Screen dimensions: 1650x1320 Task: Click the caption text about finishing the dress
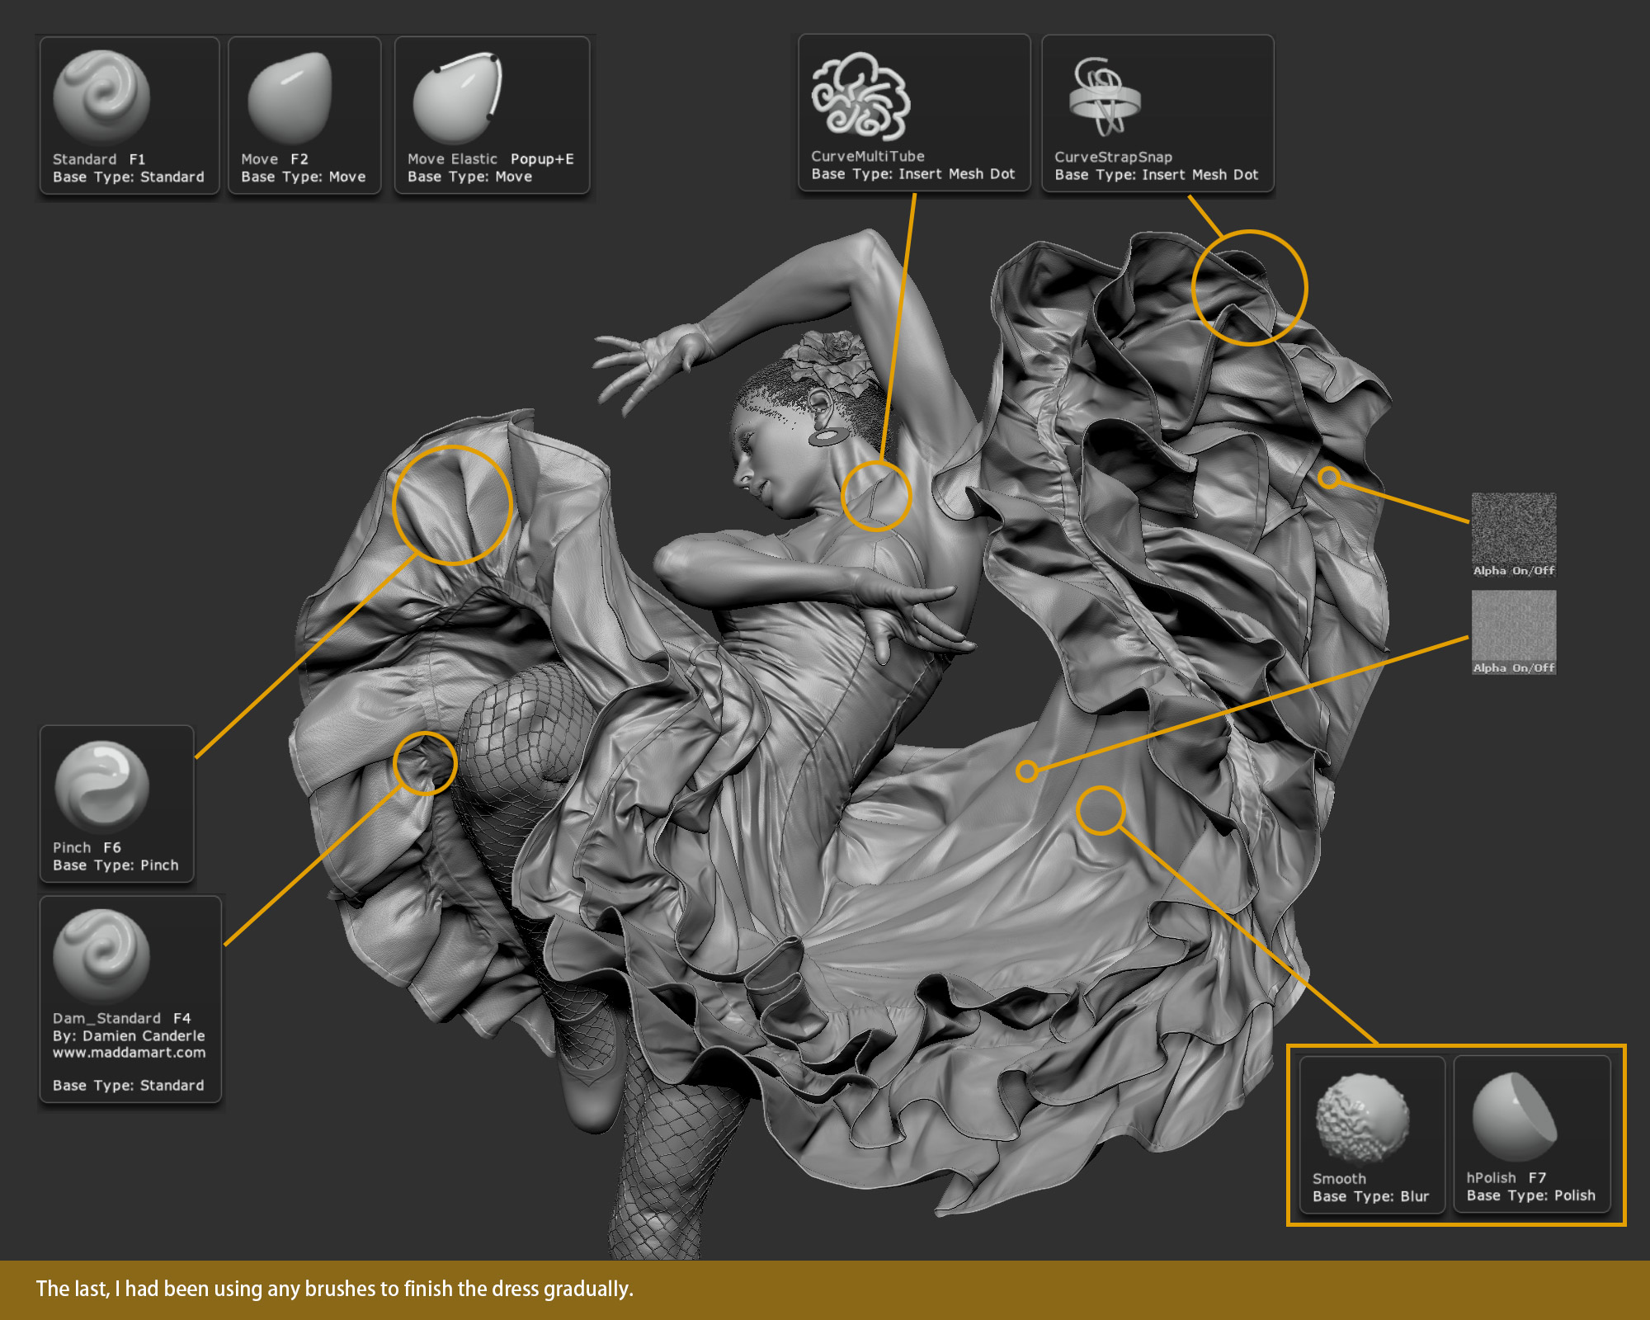click(x=335, y=1289)
